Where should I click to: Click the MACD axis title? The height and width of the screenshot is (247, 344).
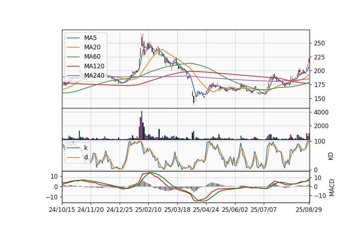pos(331,188)
